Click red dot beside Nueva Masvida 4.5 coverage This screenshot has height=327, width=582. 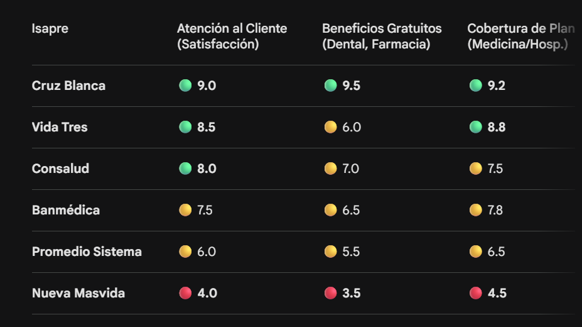(476, 293)
